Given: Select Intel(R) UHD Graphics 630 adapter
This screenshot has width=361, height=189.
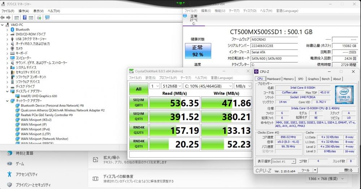Looking at the screenshot, I should tap(39, 96).
